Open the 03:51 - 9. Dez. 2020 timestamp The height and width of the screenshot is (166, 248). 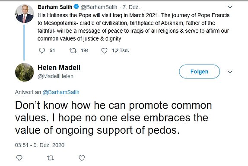tap(40, 145)
